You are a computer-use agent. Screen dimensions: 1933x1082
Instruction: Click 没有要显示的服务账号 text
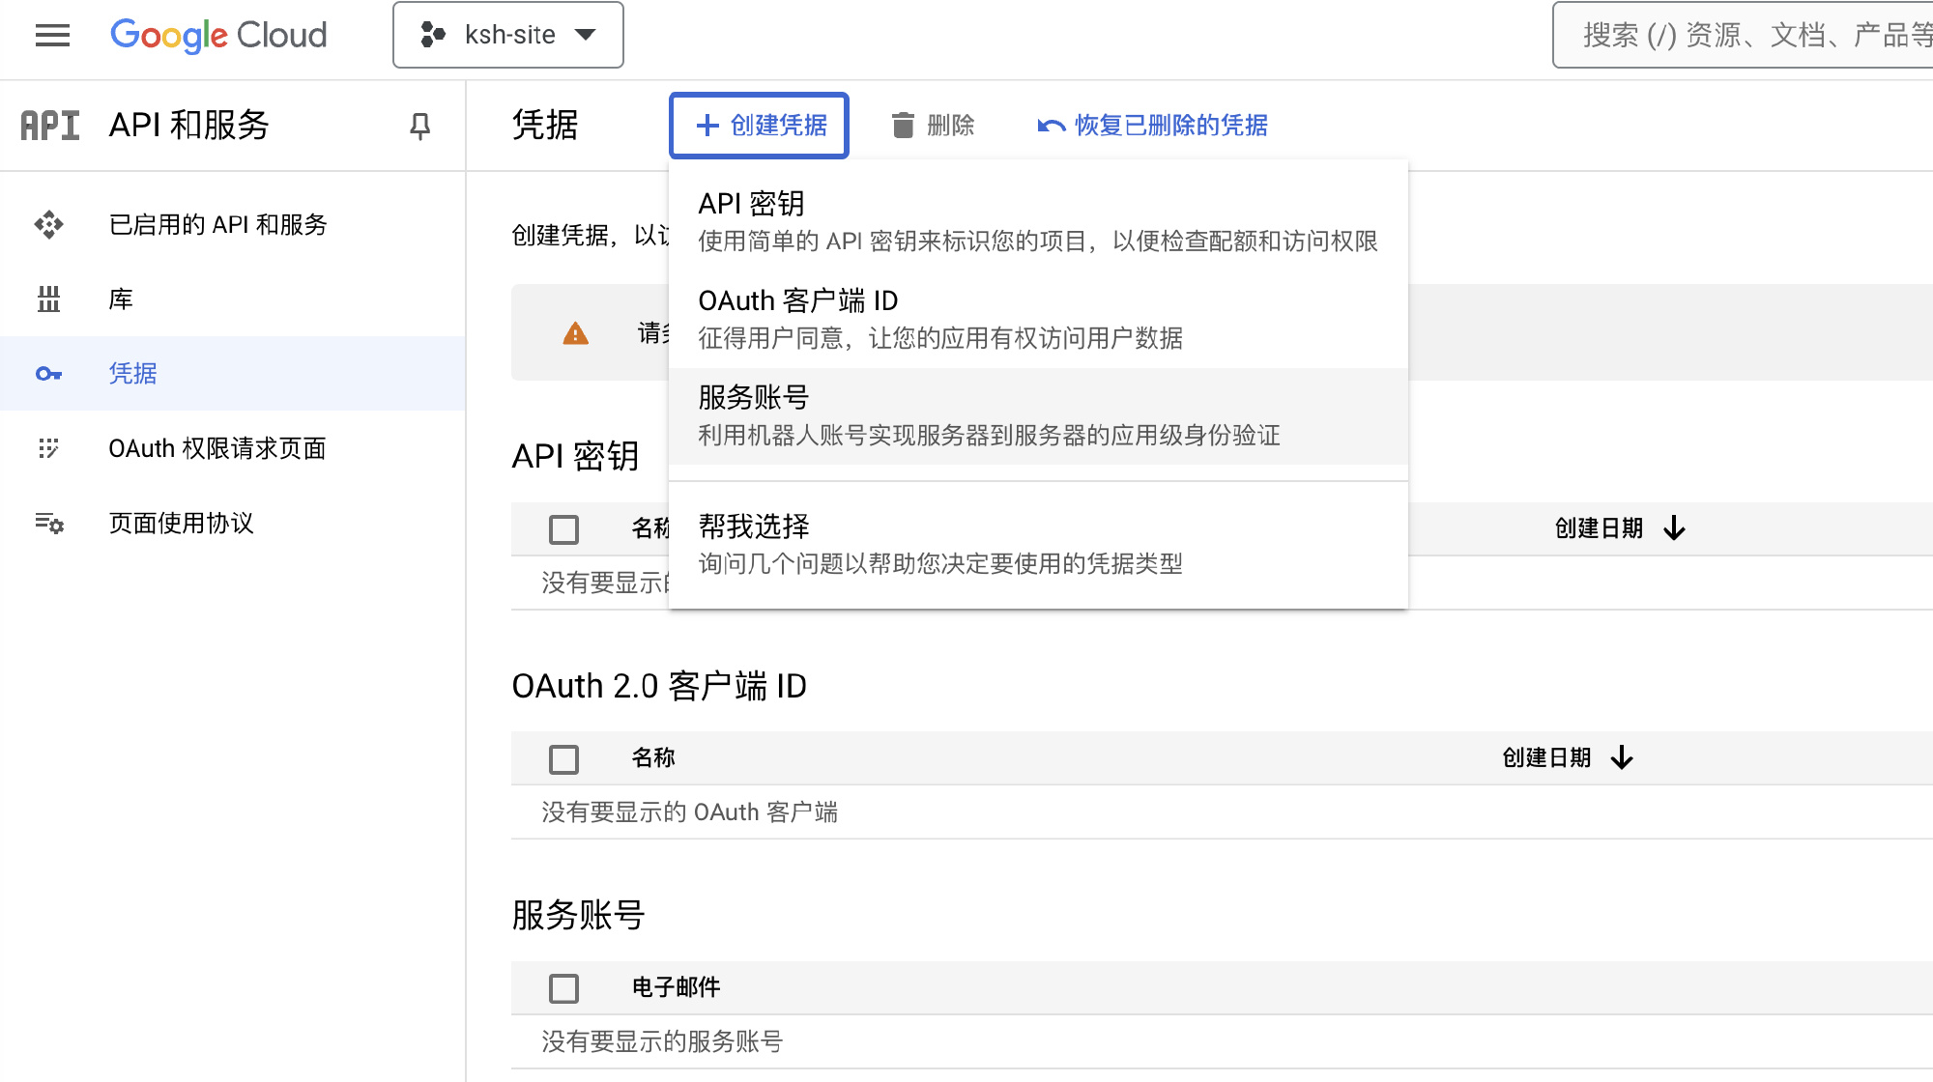662,1041
